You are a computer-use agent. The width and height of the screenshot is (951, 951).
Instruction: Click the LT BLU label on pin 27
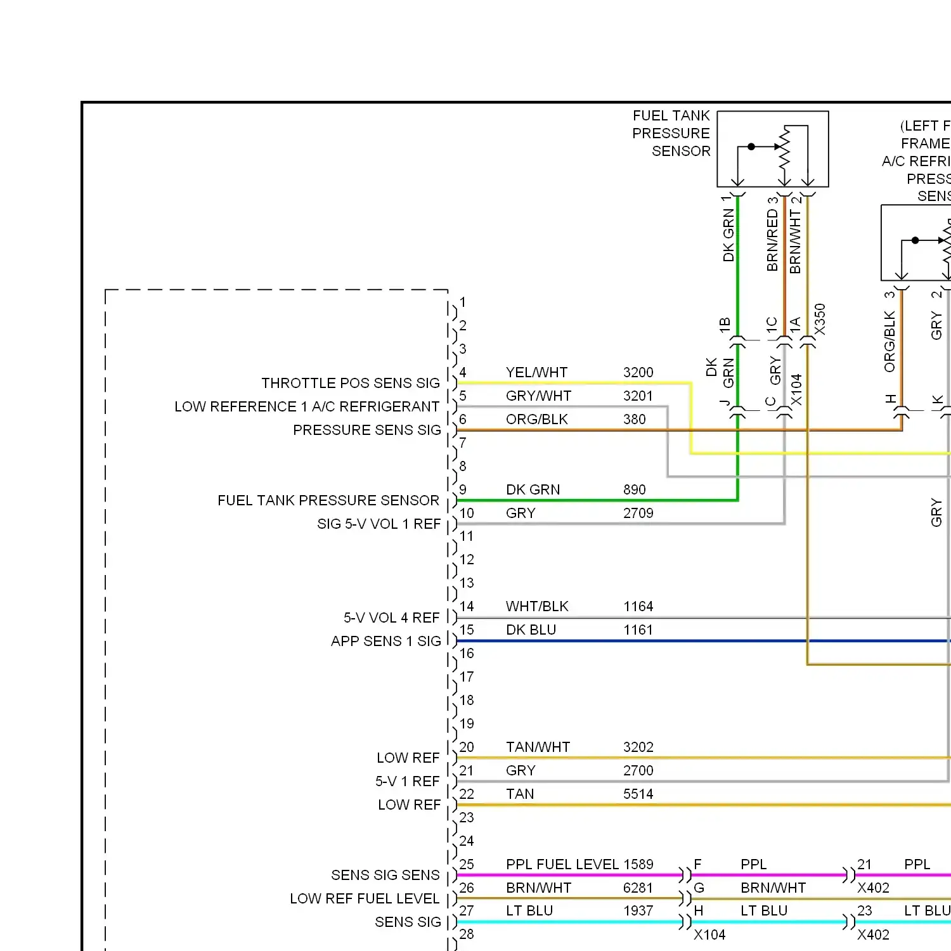(x=529, y=910)
